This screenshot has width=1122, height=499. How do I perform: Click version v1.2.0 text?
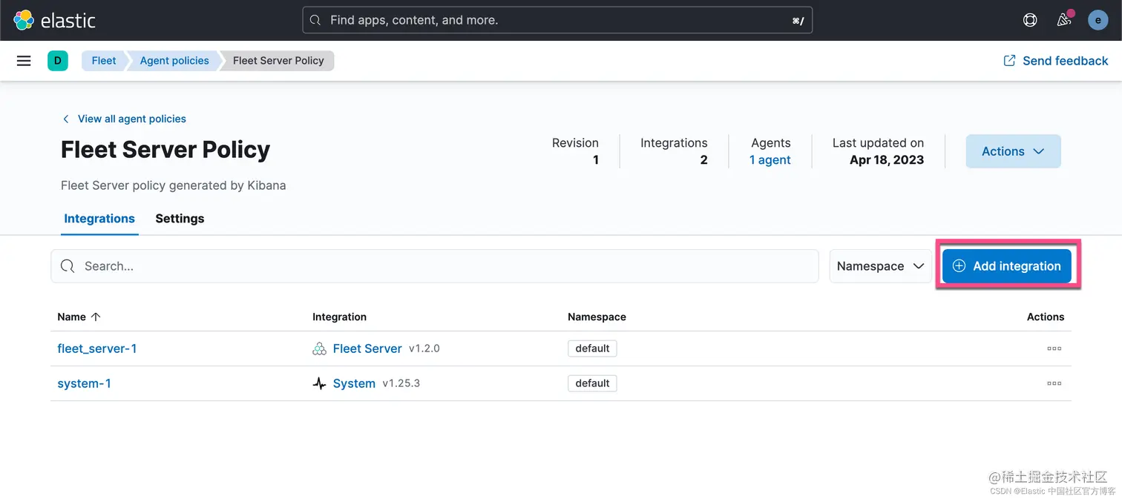[x=424, y=348]
